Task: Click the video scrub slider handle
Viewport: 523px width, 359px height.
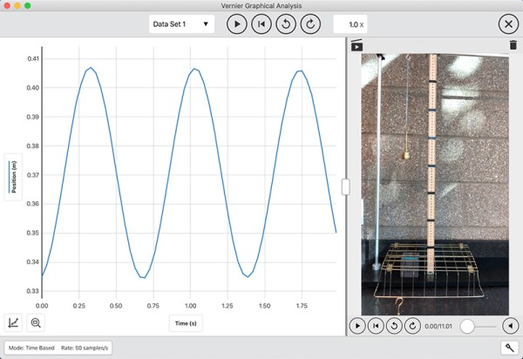Action: 467,326
